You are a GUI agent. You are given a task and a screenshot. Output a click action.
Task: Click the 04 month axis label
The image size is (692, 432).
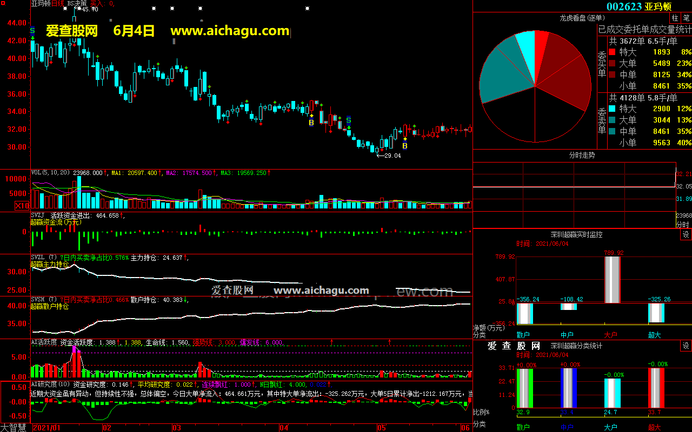click(284, 428)
